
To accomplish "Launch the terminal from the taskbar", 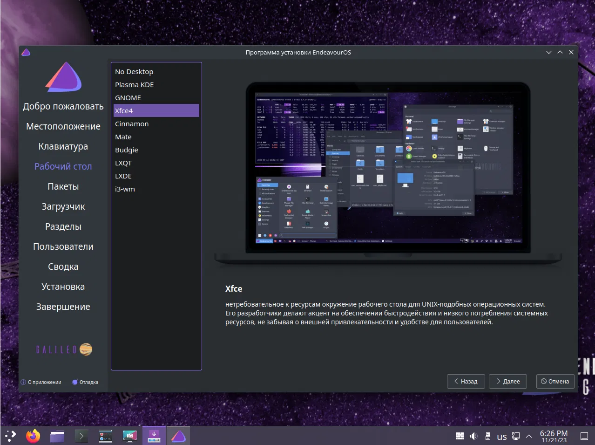I will click(81, 436).
